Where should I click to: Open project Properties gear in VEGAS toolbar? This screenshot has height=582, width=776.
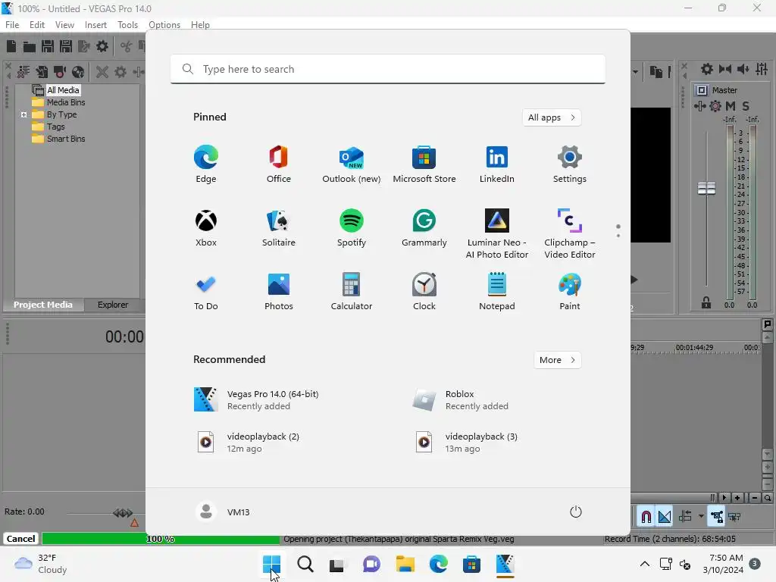(x=102, y=46)
